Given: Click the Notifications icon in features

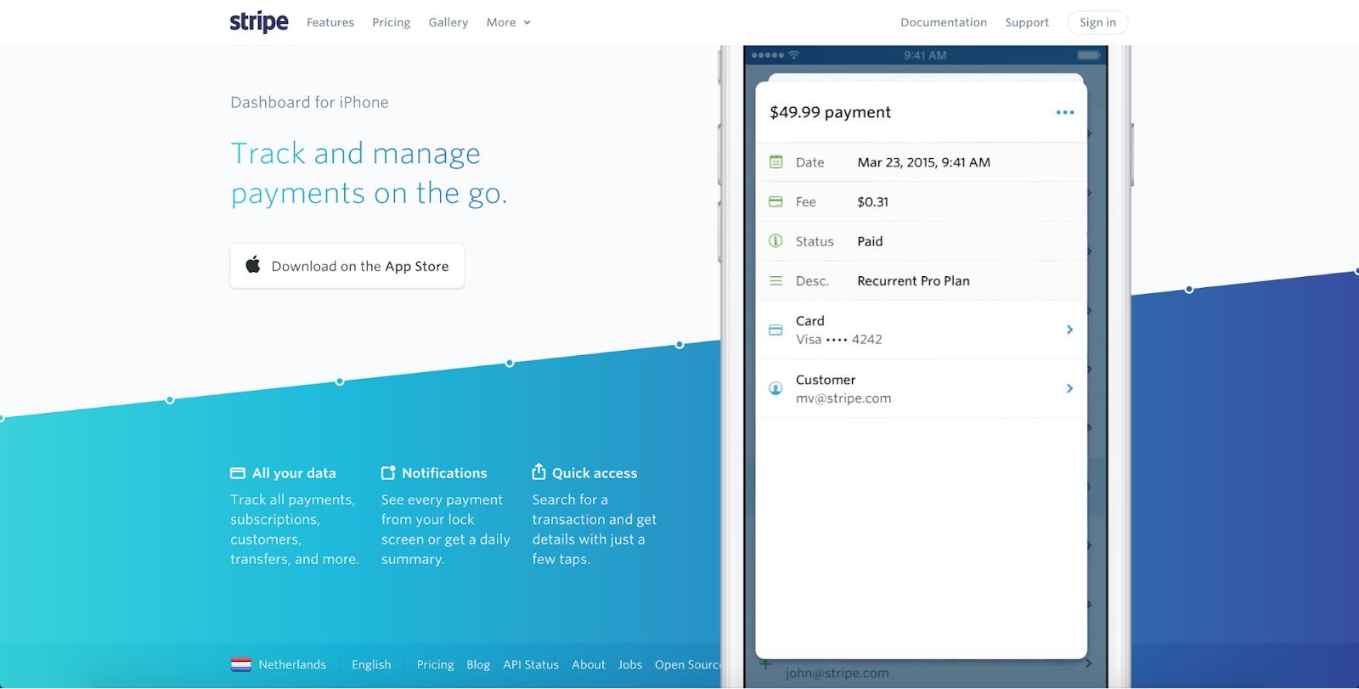Looking at the screenshot, I should (388, 473).
